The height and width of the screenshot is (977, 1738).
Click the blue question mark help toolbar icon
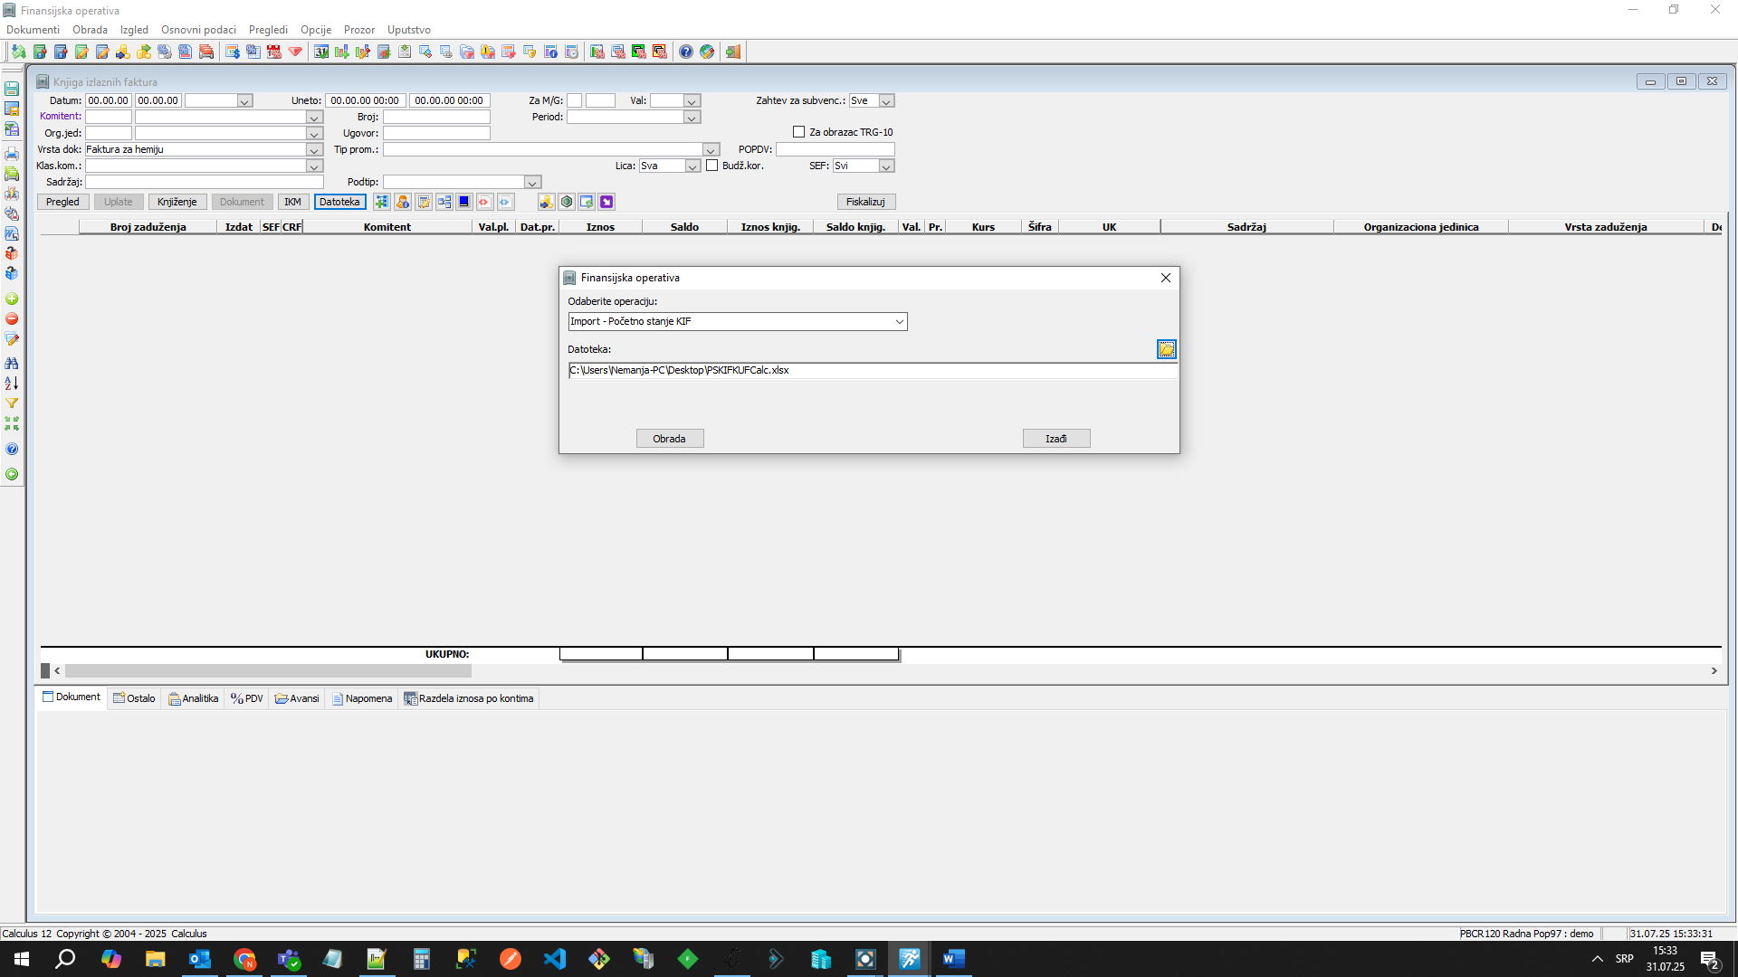[x=686, y=52]
